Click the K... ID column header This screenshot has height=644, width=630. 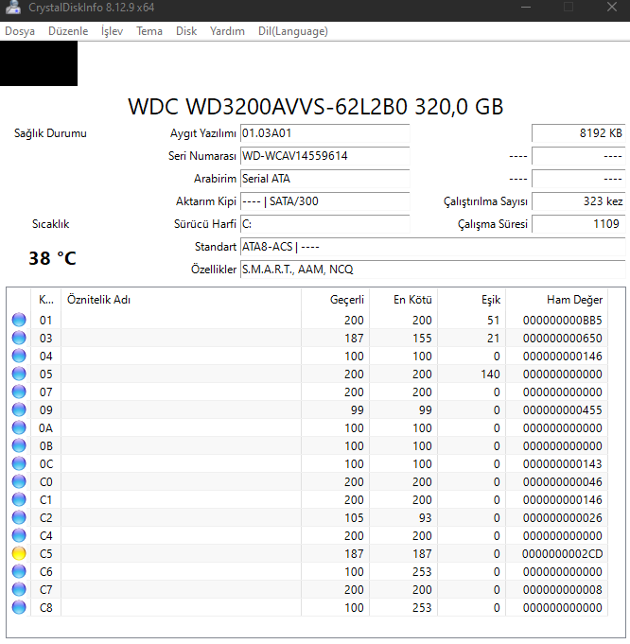point(45,300)
